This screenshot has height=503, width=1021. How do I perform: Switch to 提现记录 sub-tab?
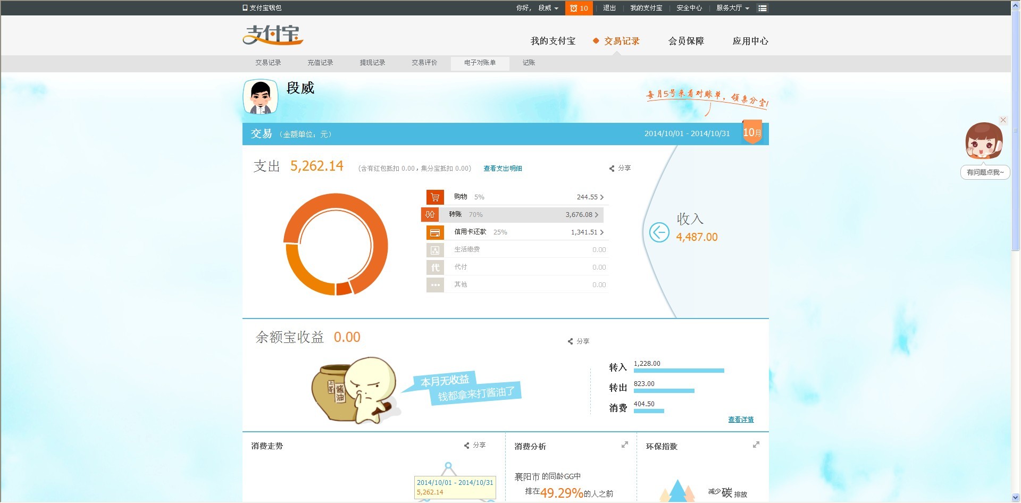[x=372, y=63]
